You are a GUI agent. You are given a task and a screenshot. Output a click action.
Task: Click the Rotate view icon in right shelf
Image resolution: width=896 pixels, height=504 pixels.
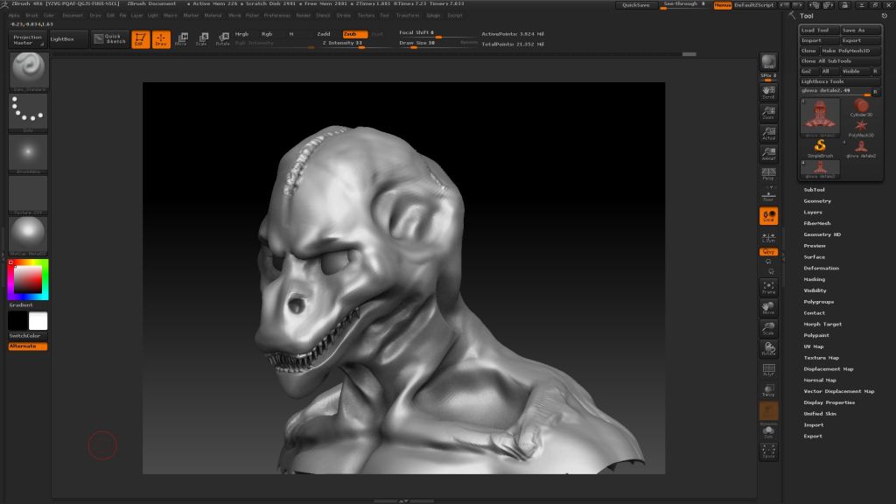(x=768, y=349)
